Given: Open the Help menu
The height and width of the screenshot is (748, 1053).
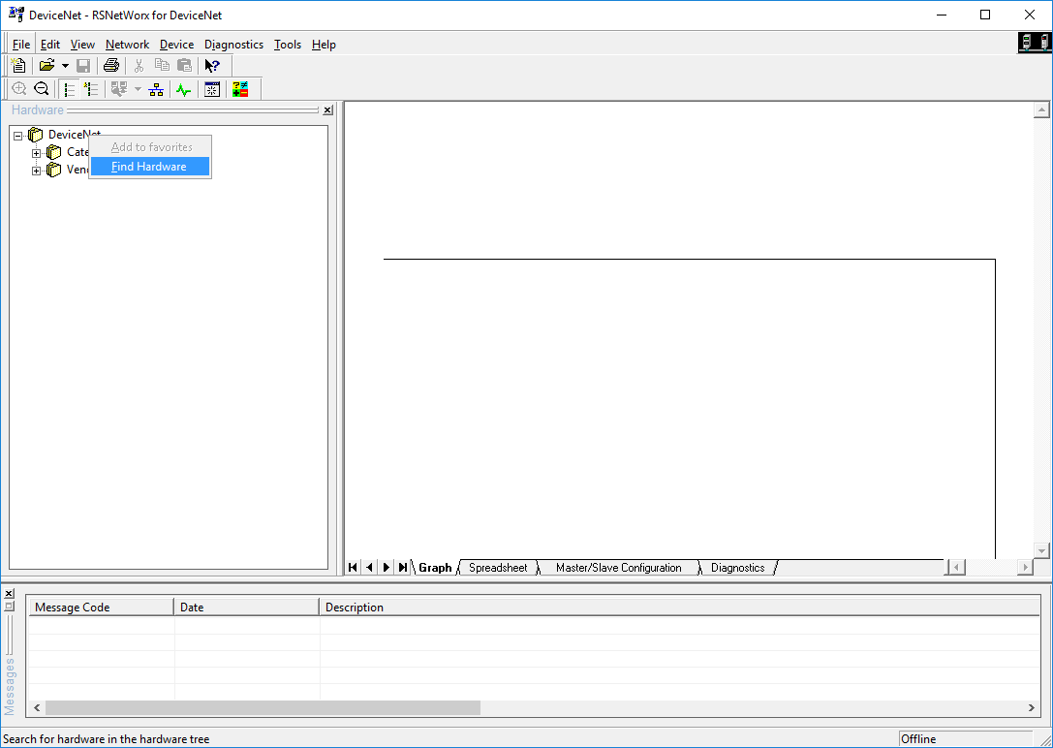Looking at the screenshot, I should (x=324, y=45).
